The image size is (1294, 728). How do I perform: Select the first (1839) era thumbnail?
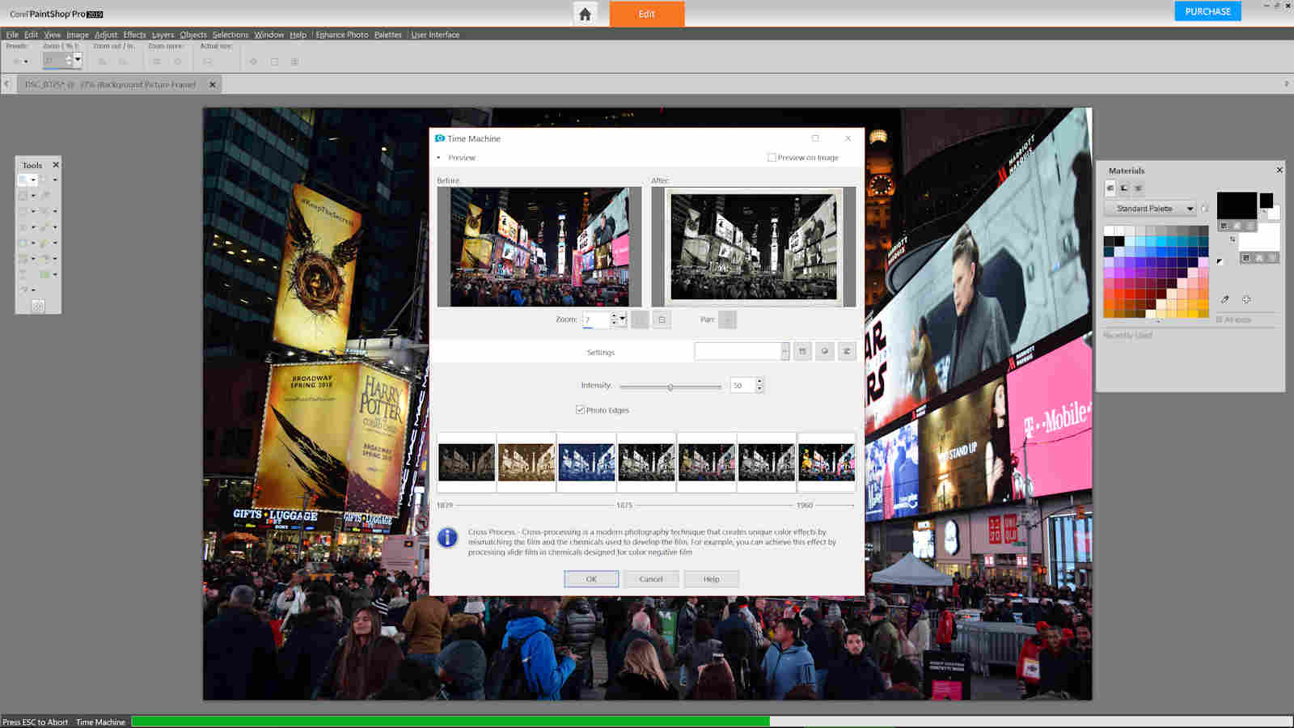(467, 463)
